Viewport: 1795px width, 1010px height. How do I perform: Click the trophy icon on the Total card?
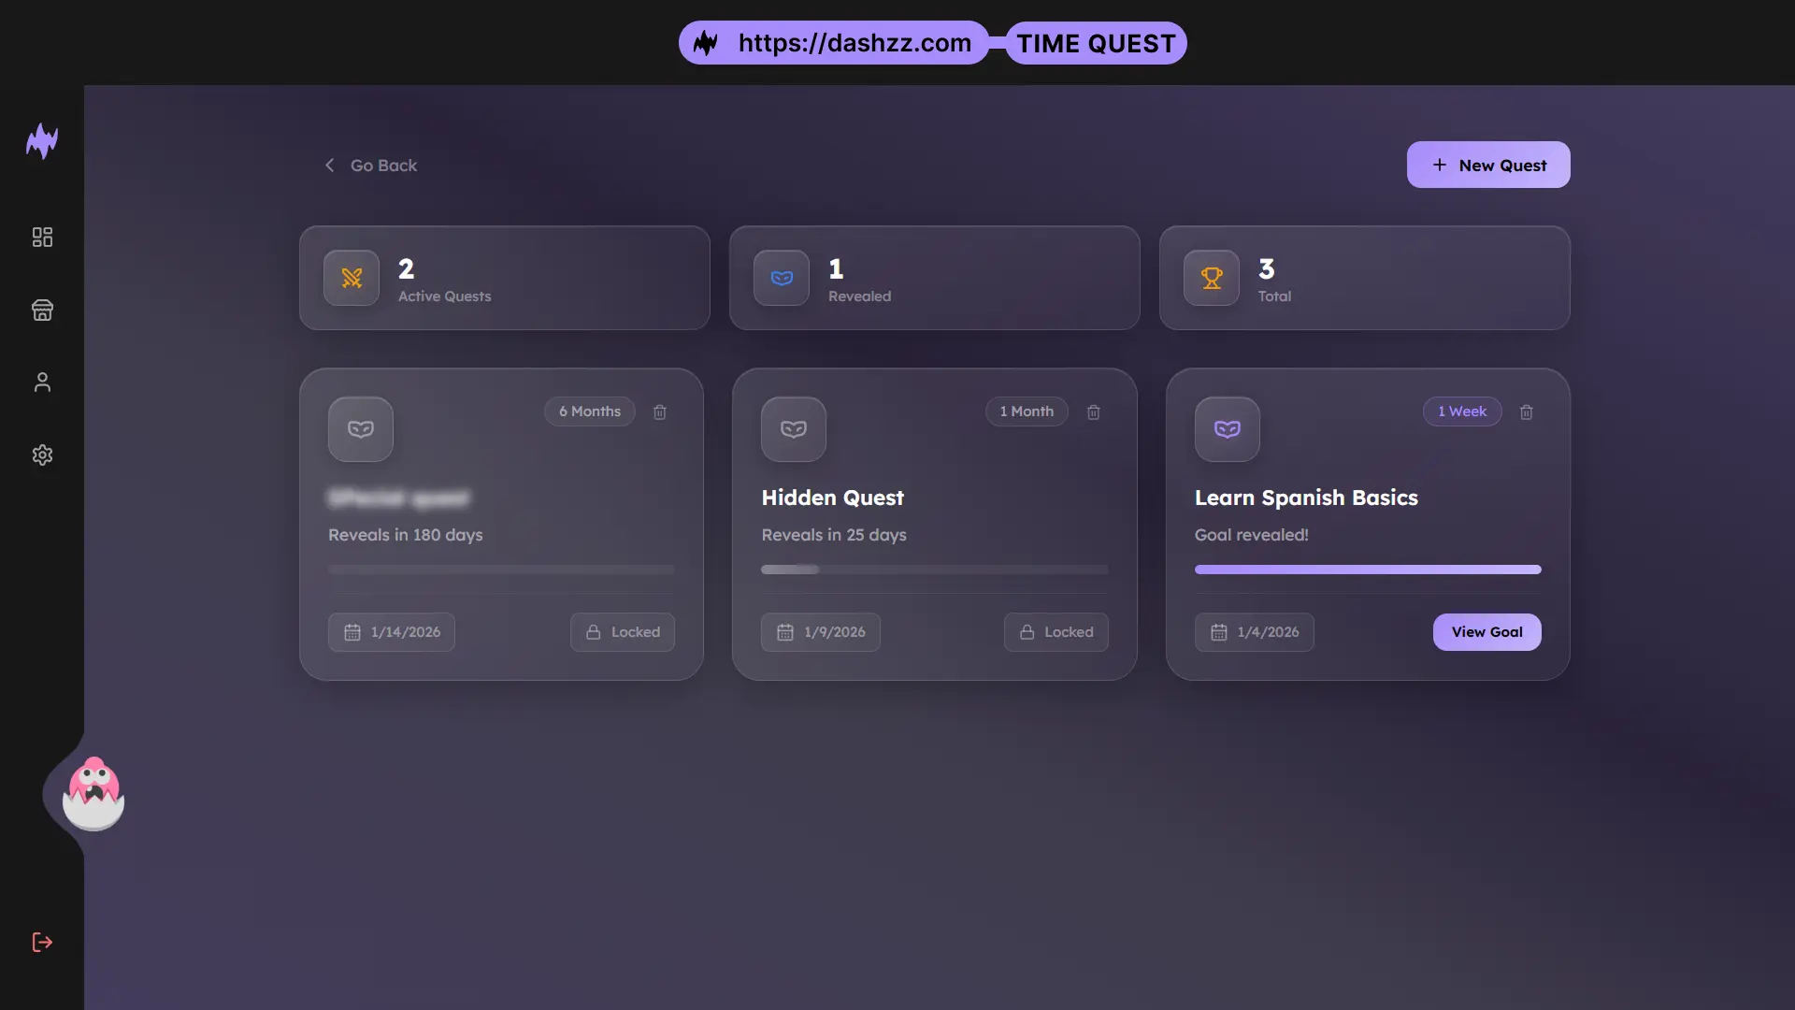[x=1211, y=278]
